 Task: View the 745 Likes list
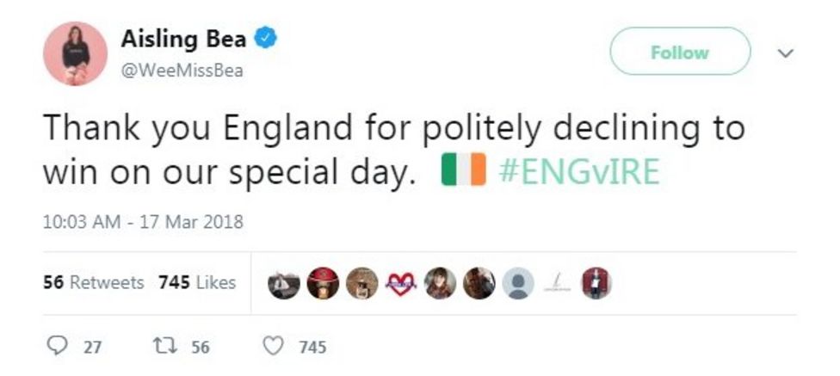[197, 282]
